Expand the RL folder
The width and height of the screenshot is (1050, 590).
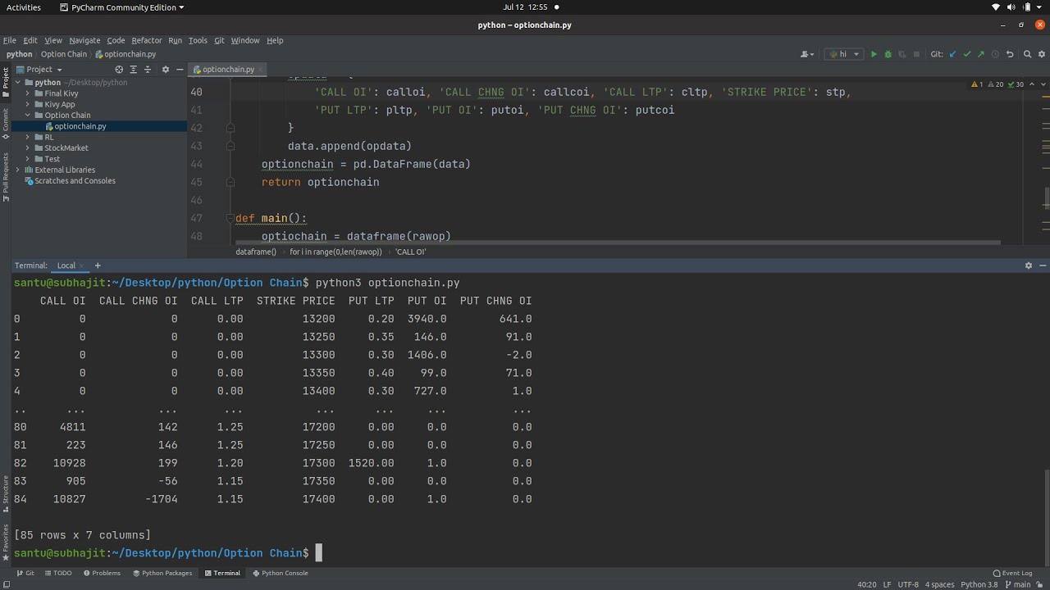pyautogui.click(x=27, y=137)
